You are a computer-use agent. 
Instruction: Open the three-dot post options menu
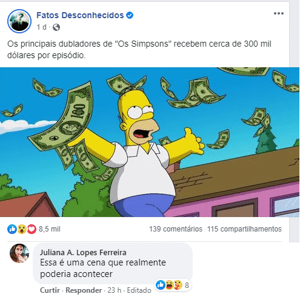pos(279,13)
